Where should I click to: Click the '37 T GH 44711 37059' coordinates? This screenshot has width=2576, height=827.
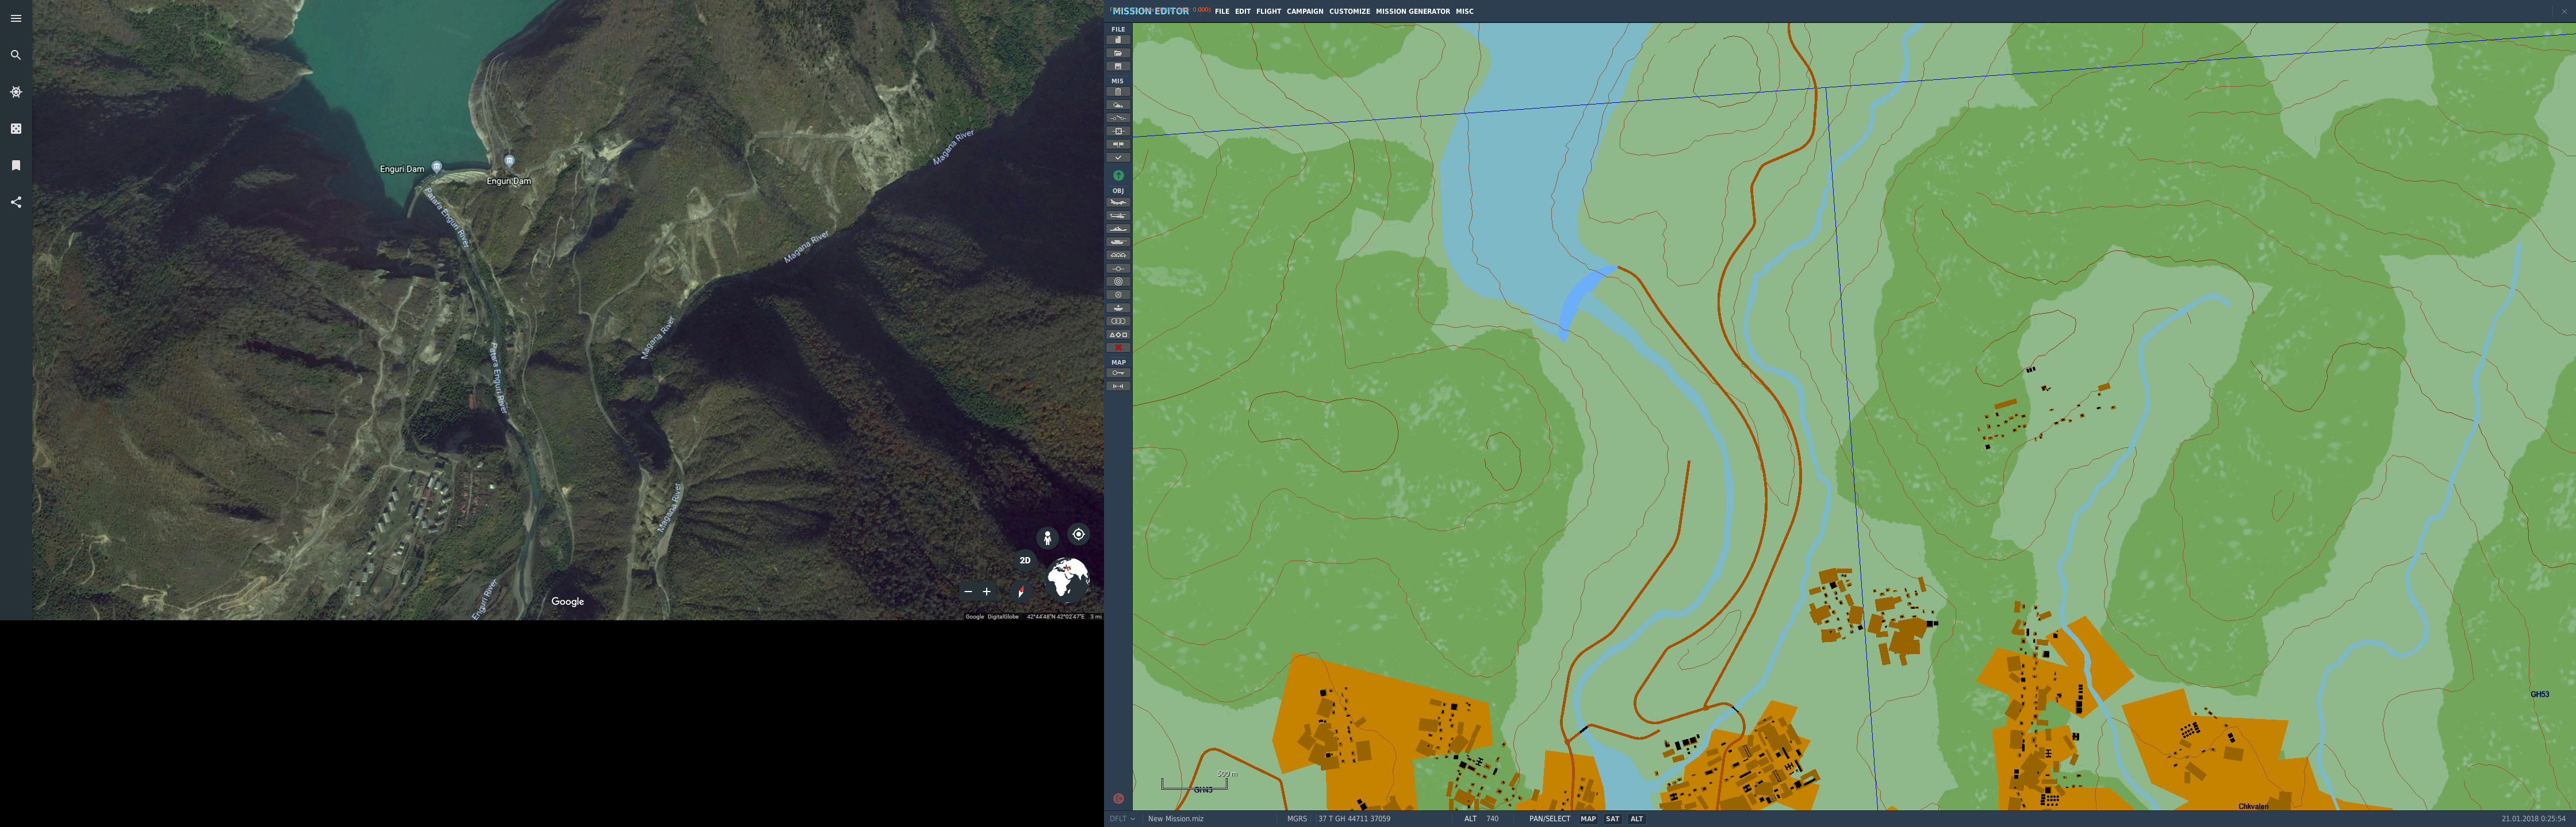coord(1354,819)
